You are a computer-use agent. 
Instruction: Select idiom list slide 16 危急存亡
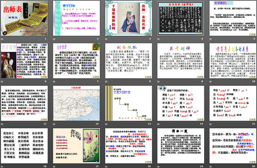click(x=24, y=146)
